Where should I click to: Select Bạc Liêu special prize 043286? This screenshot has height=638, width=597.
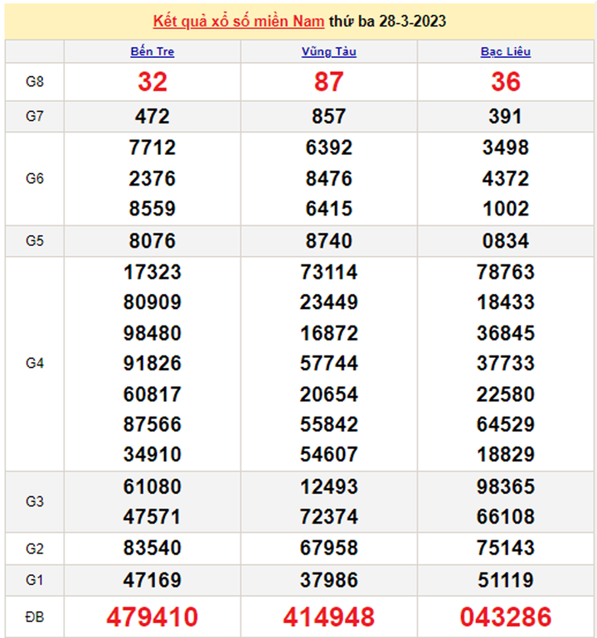[506, 616]
